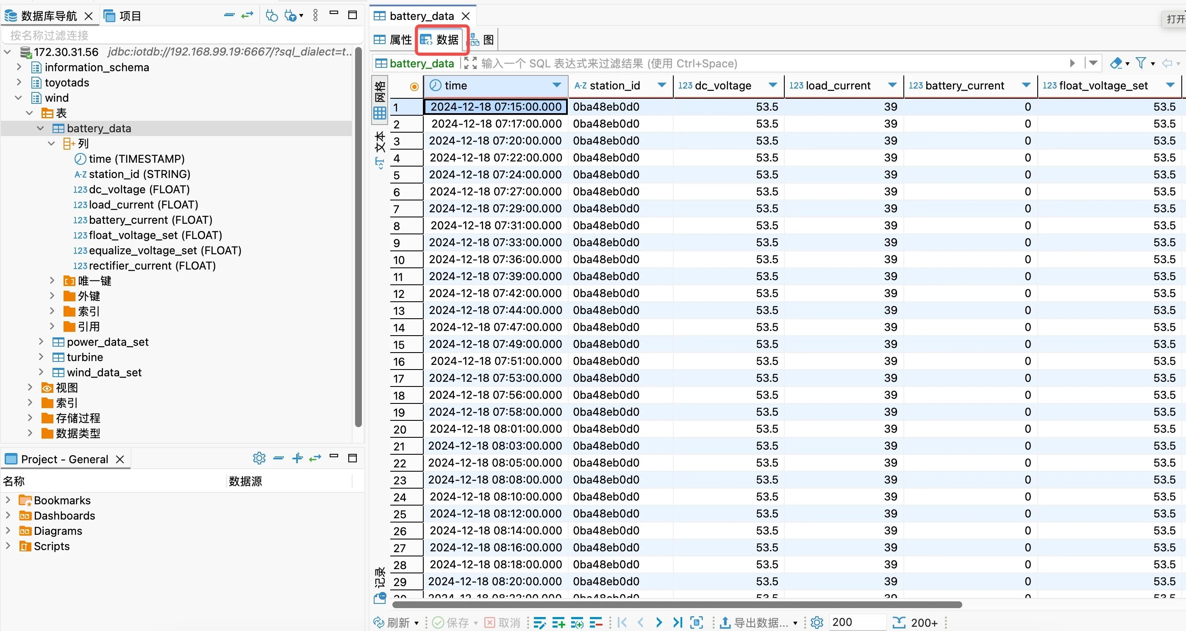Screen dimensions: 1186x631
Task: Click the fetch-all rows count icon
Action: 898,623
